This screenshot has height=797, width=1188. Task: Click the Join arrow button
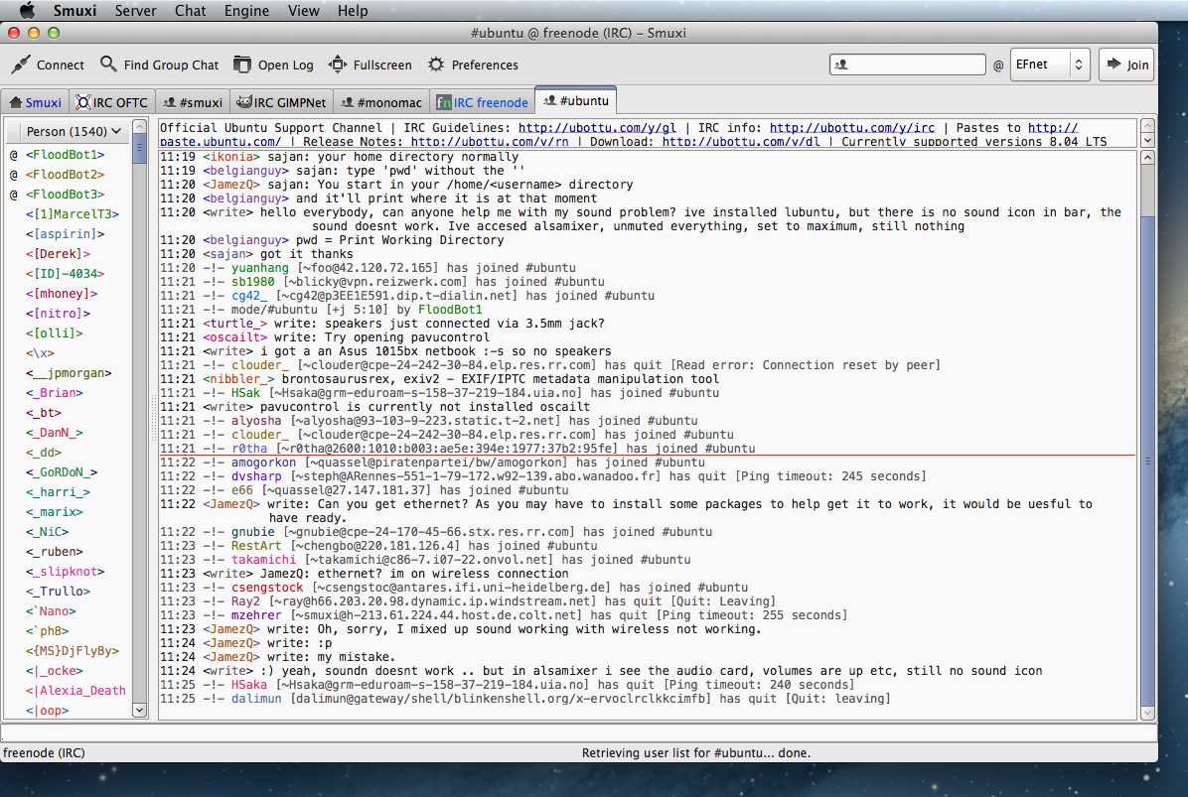tap(1126, 65)
